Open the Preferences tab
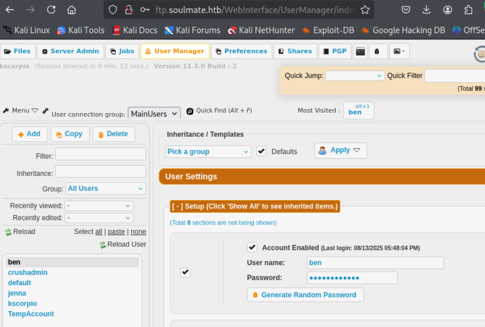Screen dimensions: 485x327 tap(242, 51)
